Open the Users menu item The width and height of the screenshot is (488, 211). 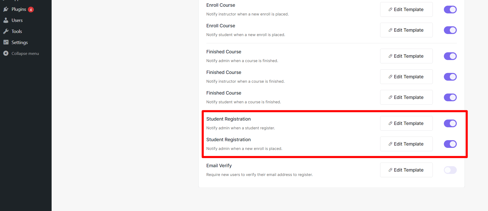point(17,20)
